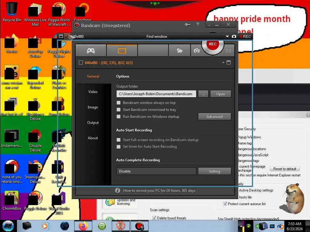Select the ChomikBox desktop icon
This screenshot has width=310, height=232.
[x=12, y=201]
